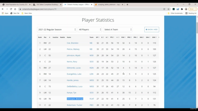Reload the current page
Screen dimensions: 198x111
pyautogui.click(x=11, y=9)
